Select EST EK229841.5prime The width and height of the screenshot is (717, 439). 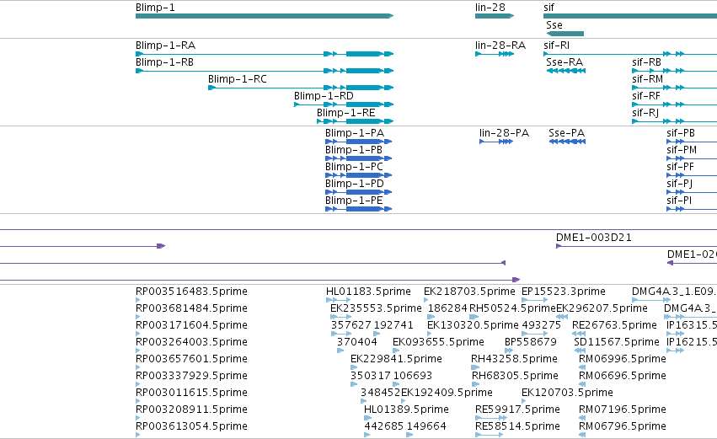tap(397, 359)
